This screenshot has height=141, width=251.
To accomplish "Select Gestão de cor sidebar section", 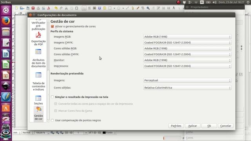I will click(38, 113).
